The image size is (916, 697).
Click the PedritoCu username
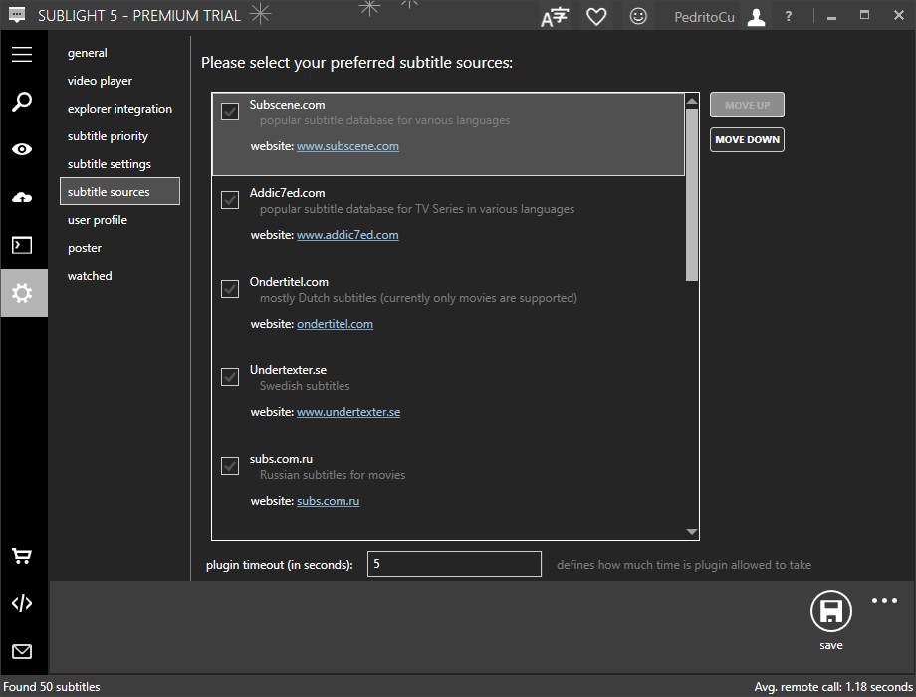pyautogui.click(x=704, y=17)
